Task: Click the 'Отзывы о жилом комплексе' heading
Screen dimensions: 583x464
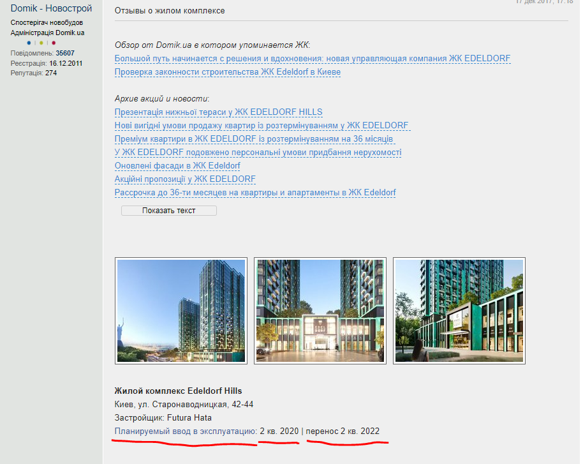Action: pos(170,10)
